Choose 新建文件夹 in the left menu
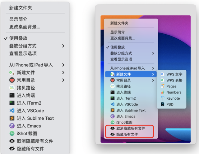 21,8
